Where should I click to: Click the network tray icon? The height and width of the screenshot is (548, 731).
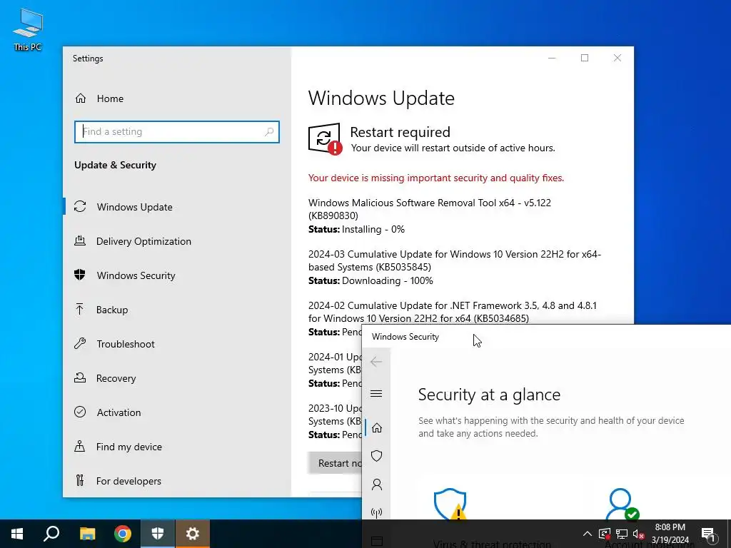(622, 534)
